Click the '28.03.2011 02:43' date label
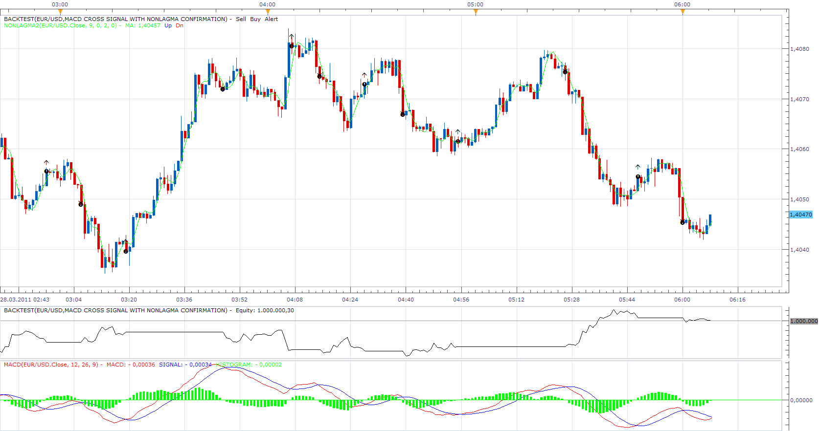The height and width of the screenshot is (431, 820). [x=25, y=300]
